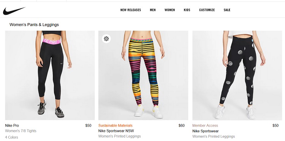Click the Women's Pants & Leggings heading
This screenshot has height=141, width=285.
point(34,25)
